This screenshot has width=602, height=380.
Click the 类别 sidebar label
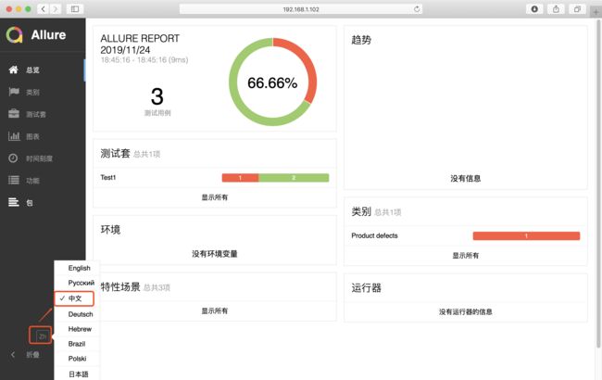(32, 92)
